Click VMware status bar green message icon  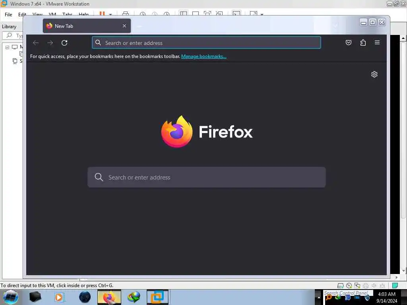point(395,286)
